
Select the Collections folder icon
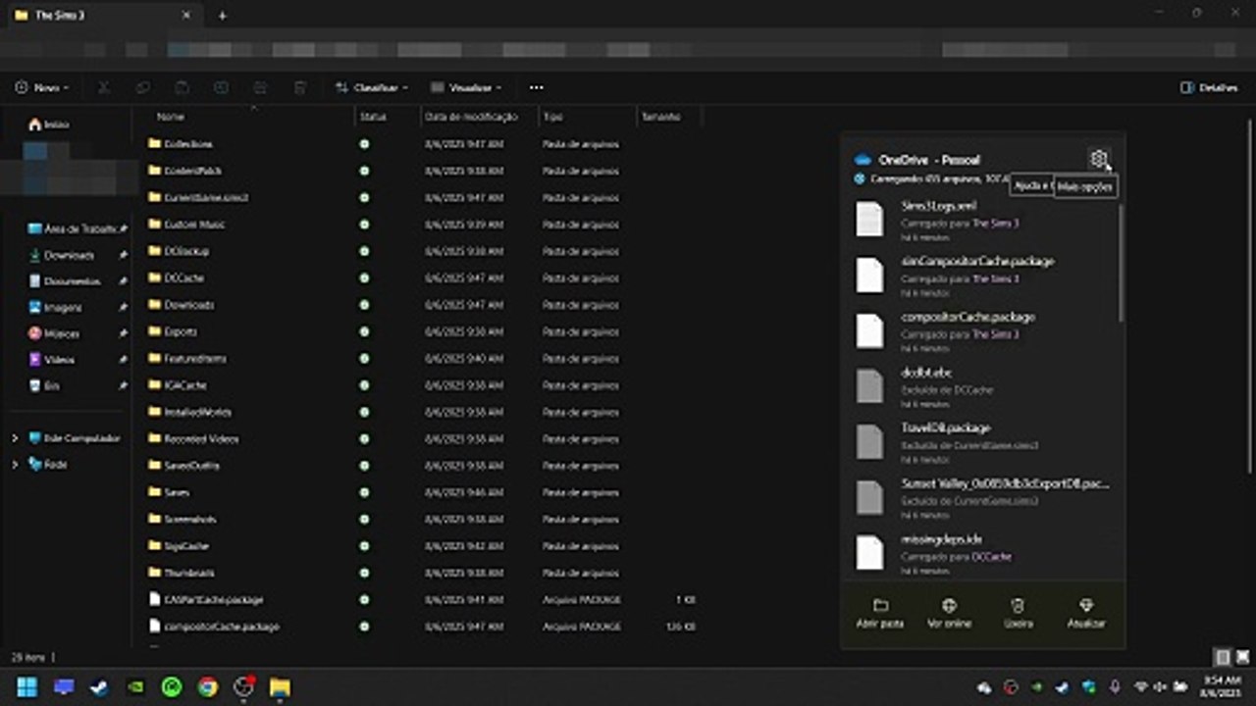coord(154,144)
